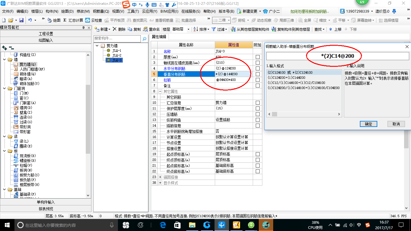Click the Undo arrow icon

(x=30, y=20)
